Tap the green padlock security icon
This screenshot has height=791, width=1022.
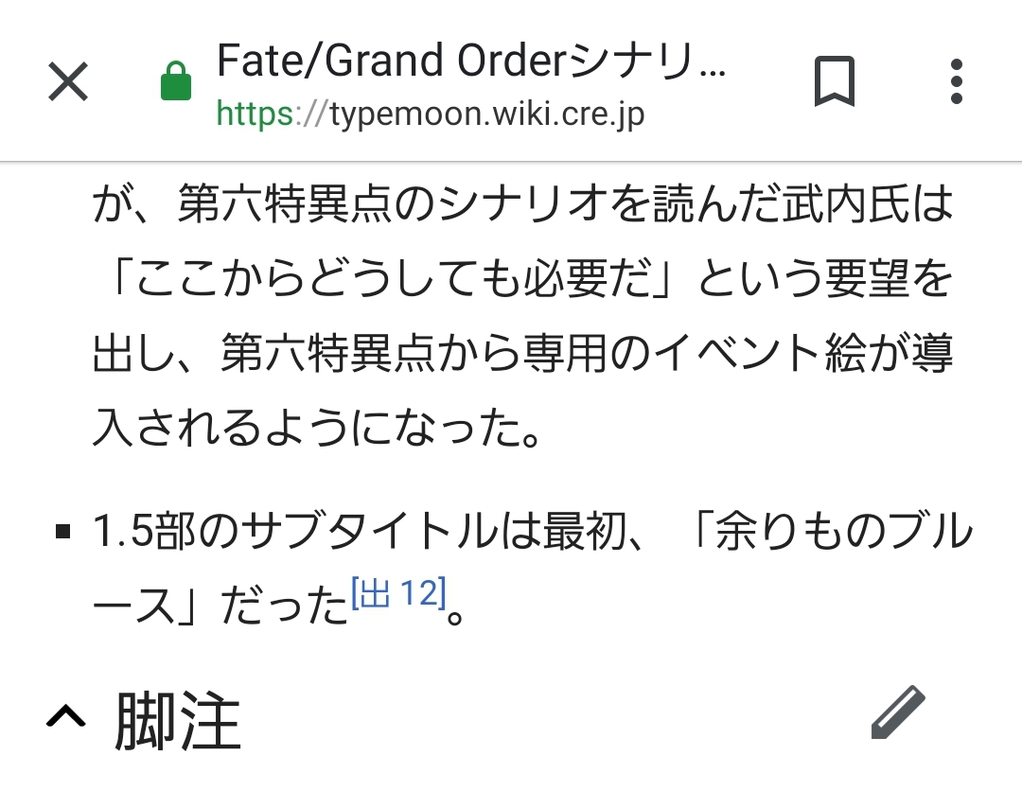click(x=176, y=81)
